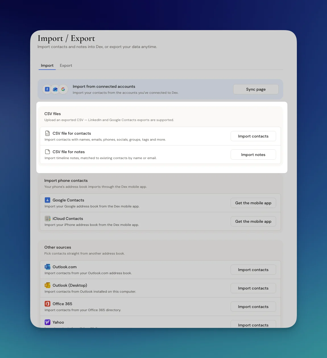Import contacts from Office 365
The width and height of the screenshot is (327, 358).
pos(253,307)
